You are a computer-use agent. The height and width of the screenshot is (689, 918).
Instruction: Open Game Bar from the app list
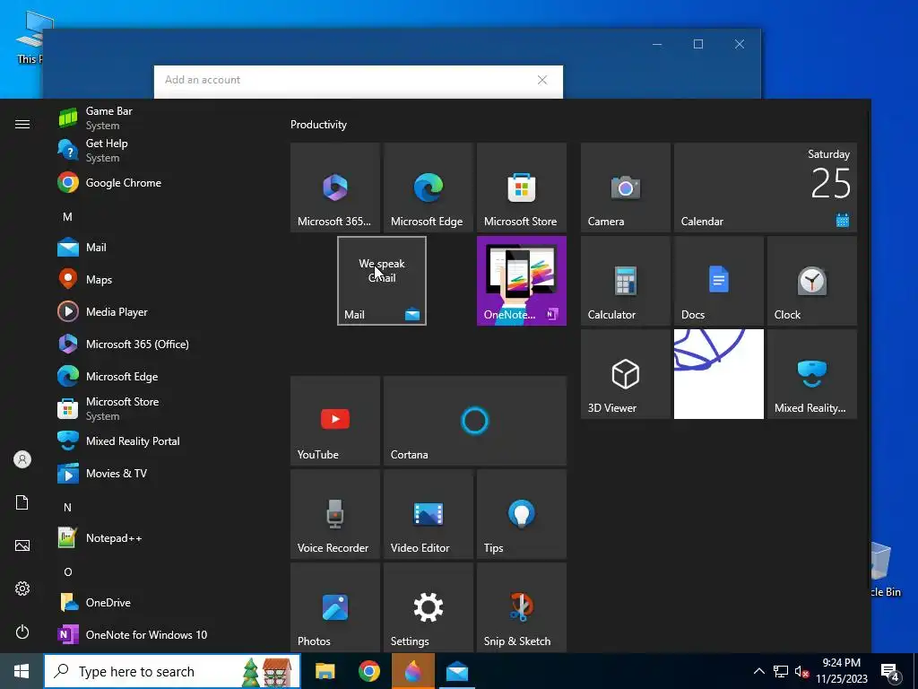click(161, 118)
